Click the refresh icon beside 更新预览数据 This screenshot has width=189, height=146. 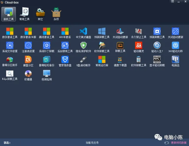[167, 143]
